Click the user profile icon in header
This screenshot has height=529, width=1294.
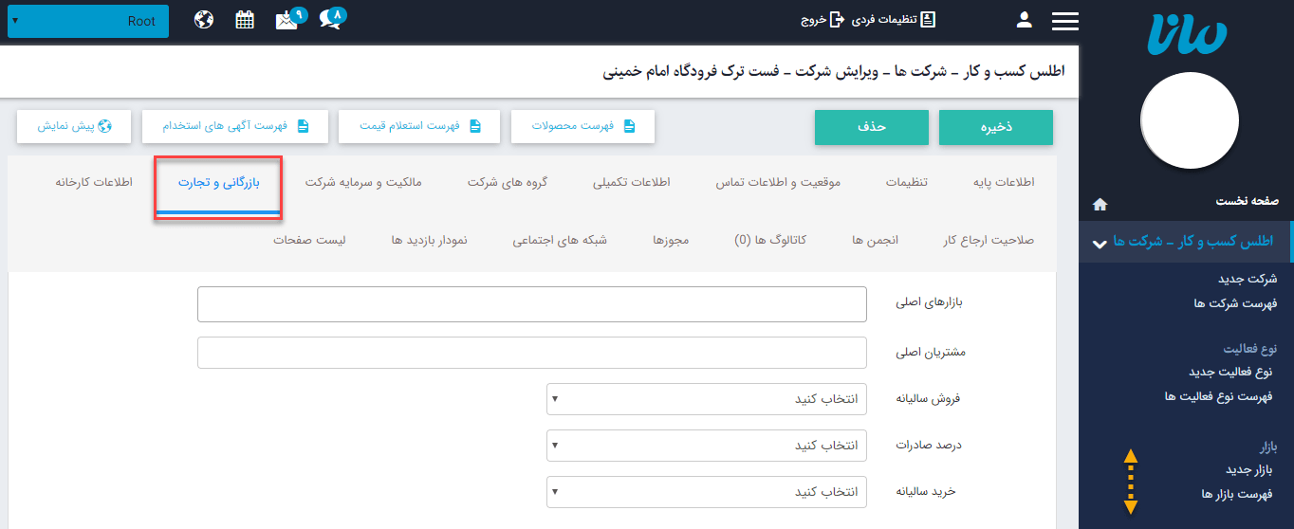(x=1024, y=20)
